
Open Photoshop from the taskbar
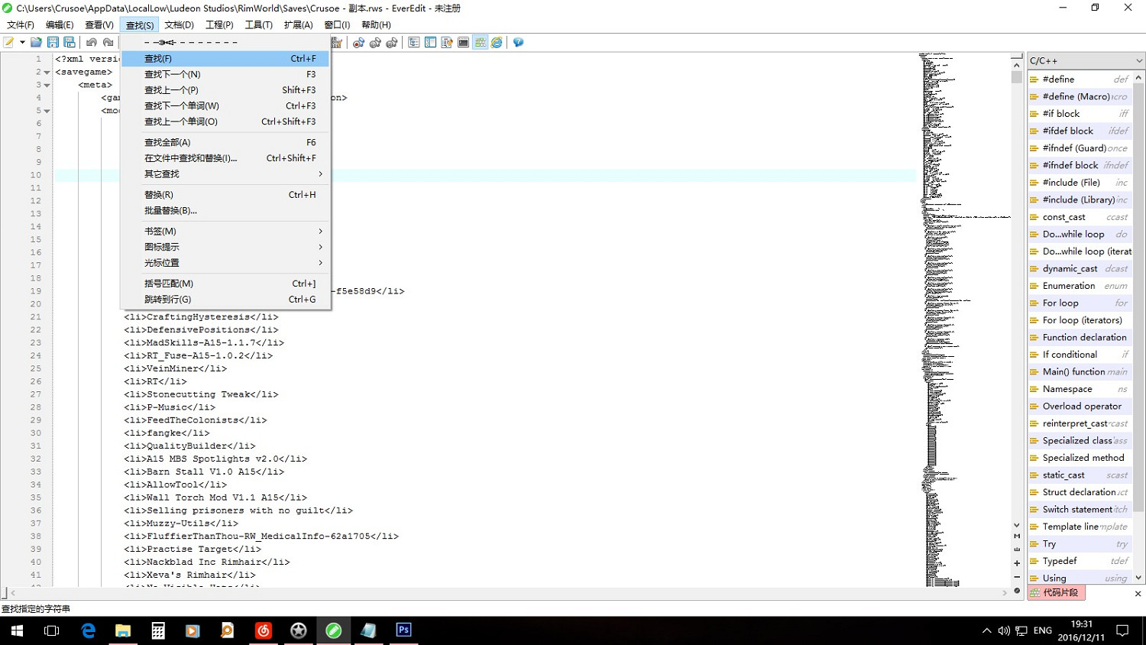tap(403, 630)
